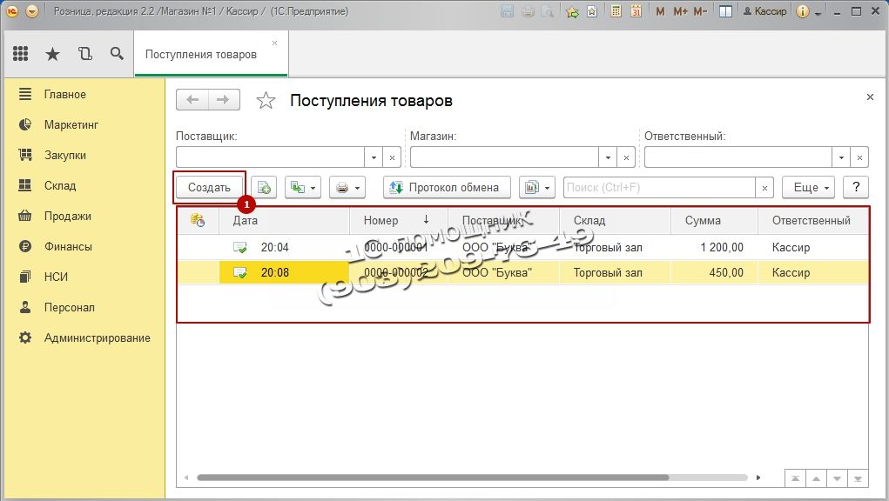Open the calculator from the title bar
889x501 pixels.
pos(616,11)
